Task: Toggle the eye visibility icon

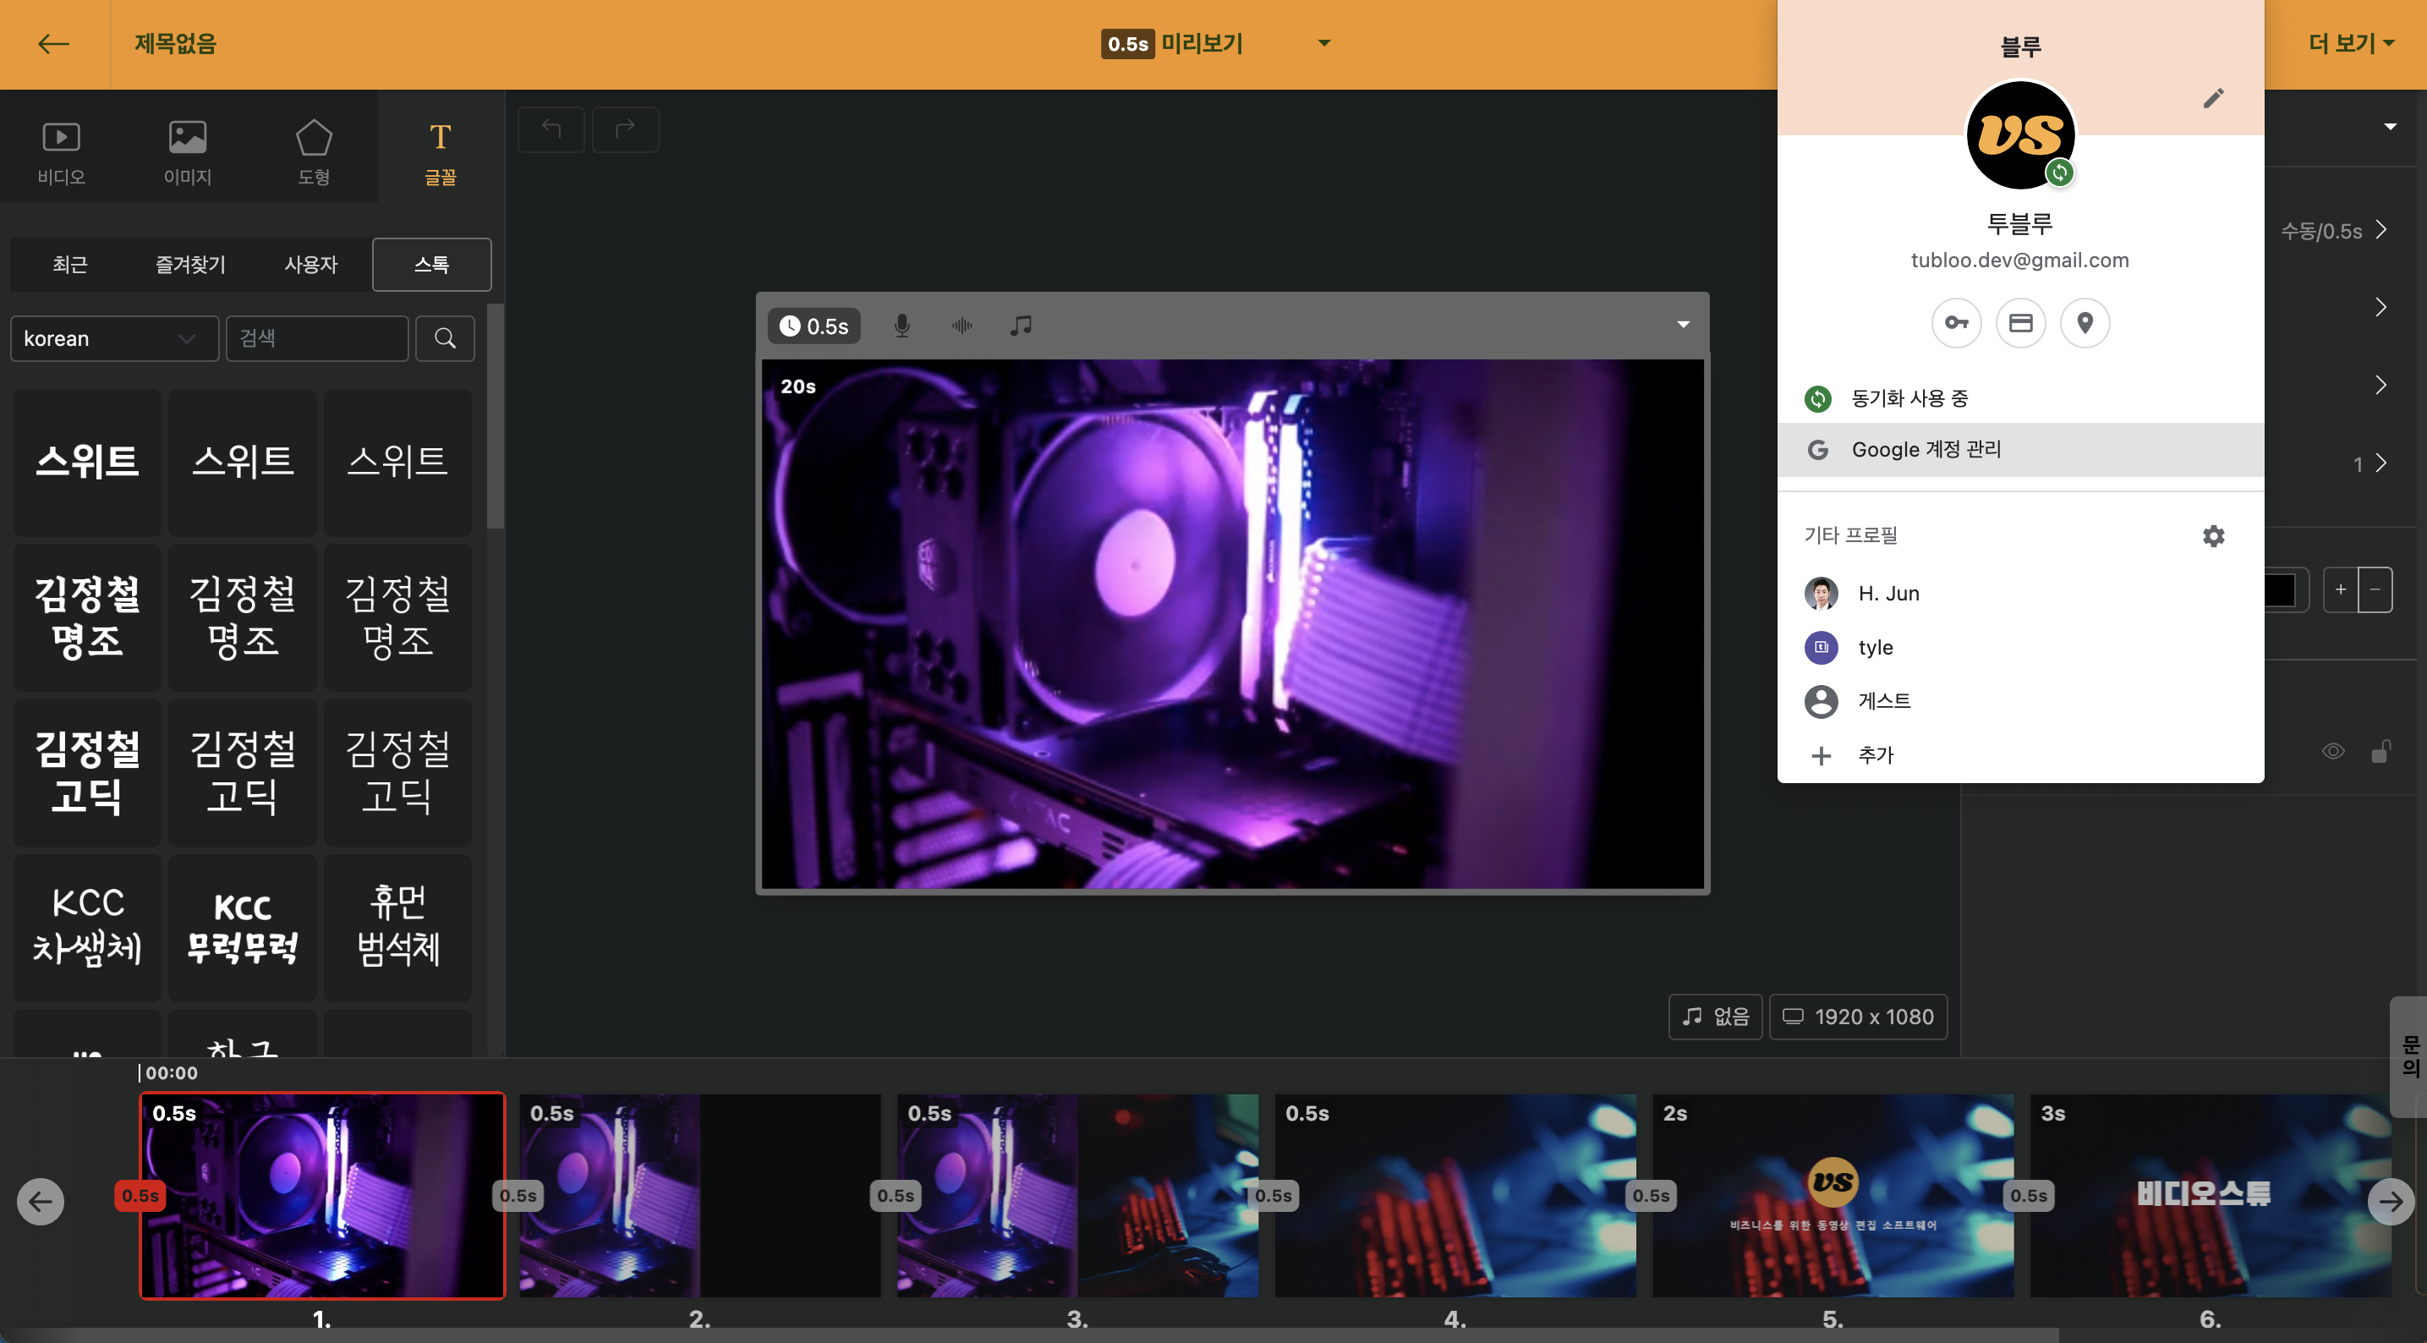Action: 2333,751
